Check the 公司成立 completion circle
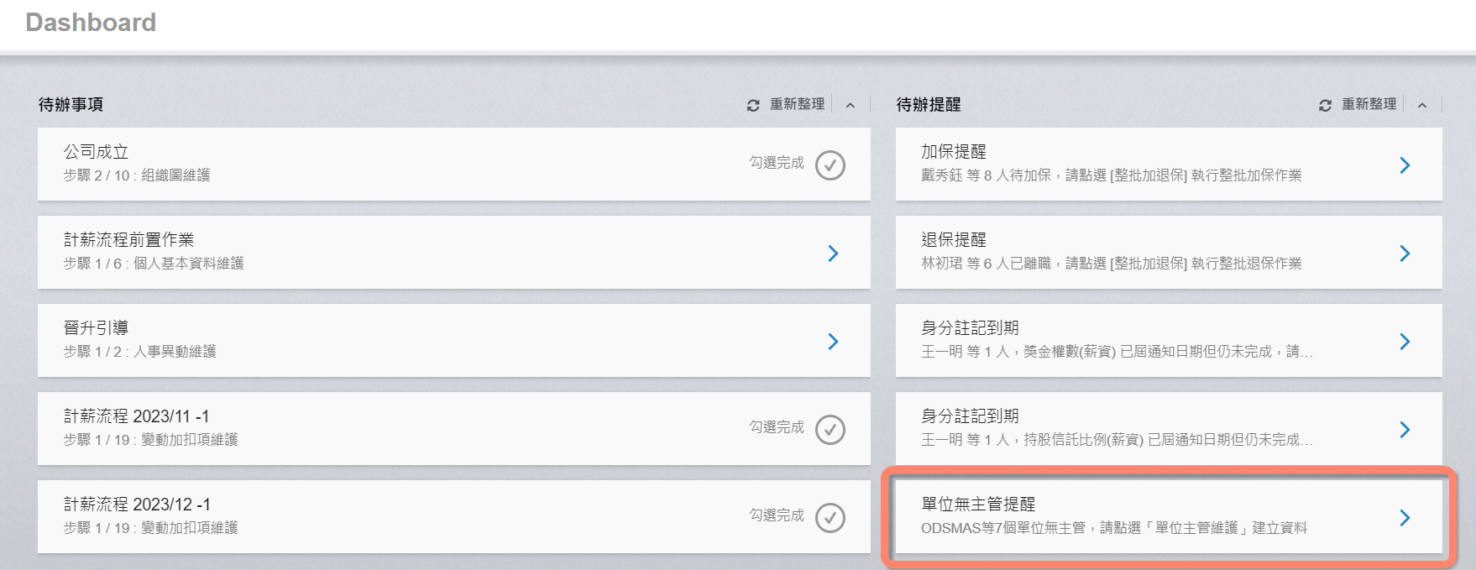The width and height of the screenshot is (1476, 570). click(830, 165)
